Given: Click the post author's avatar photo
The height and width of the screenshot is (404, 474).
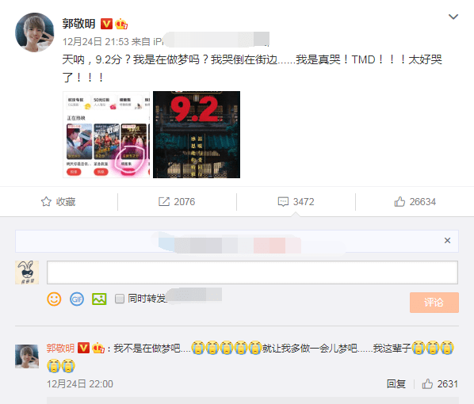Looking at the screenshot, I should click(34, 32).
